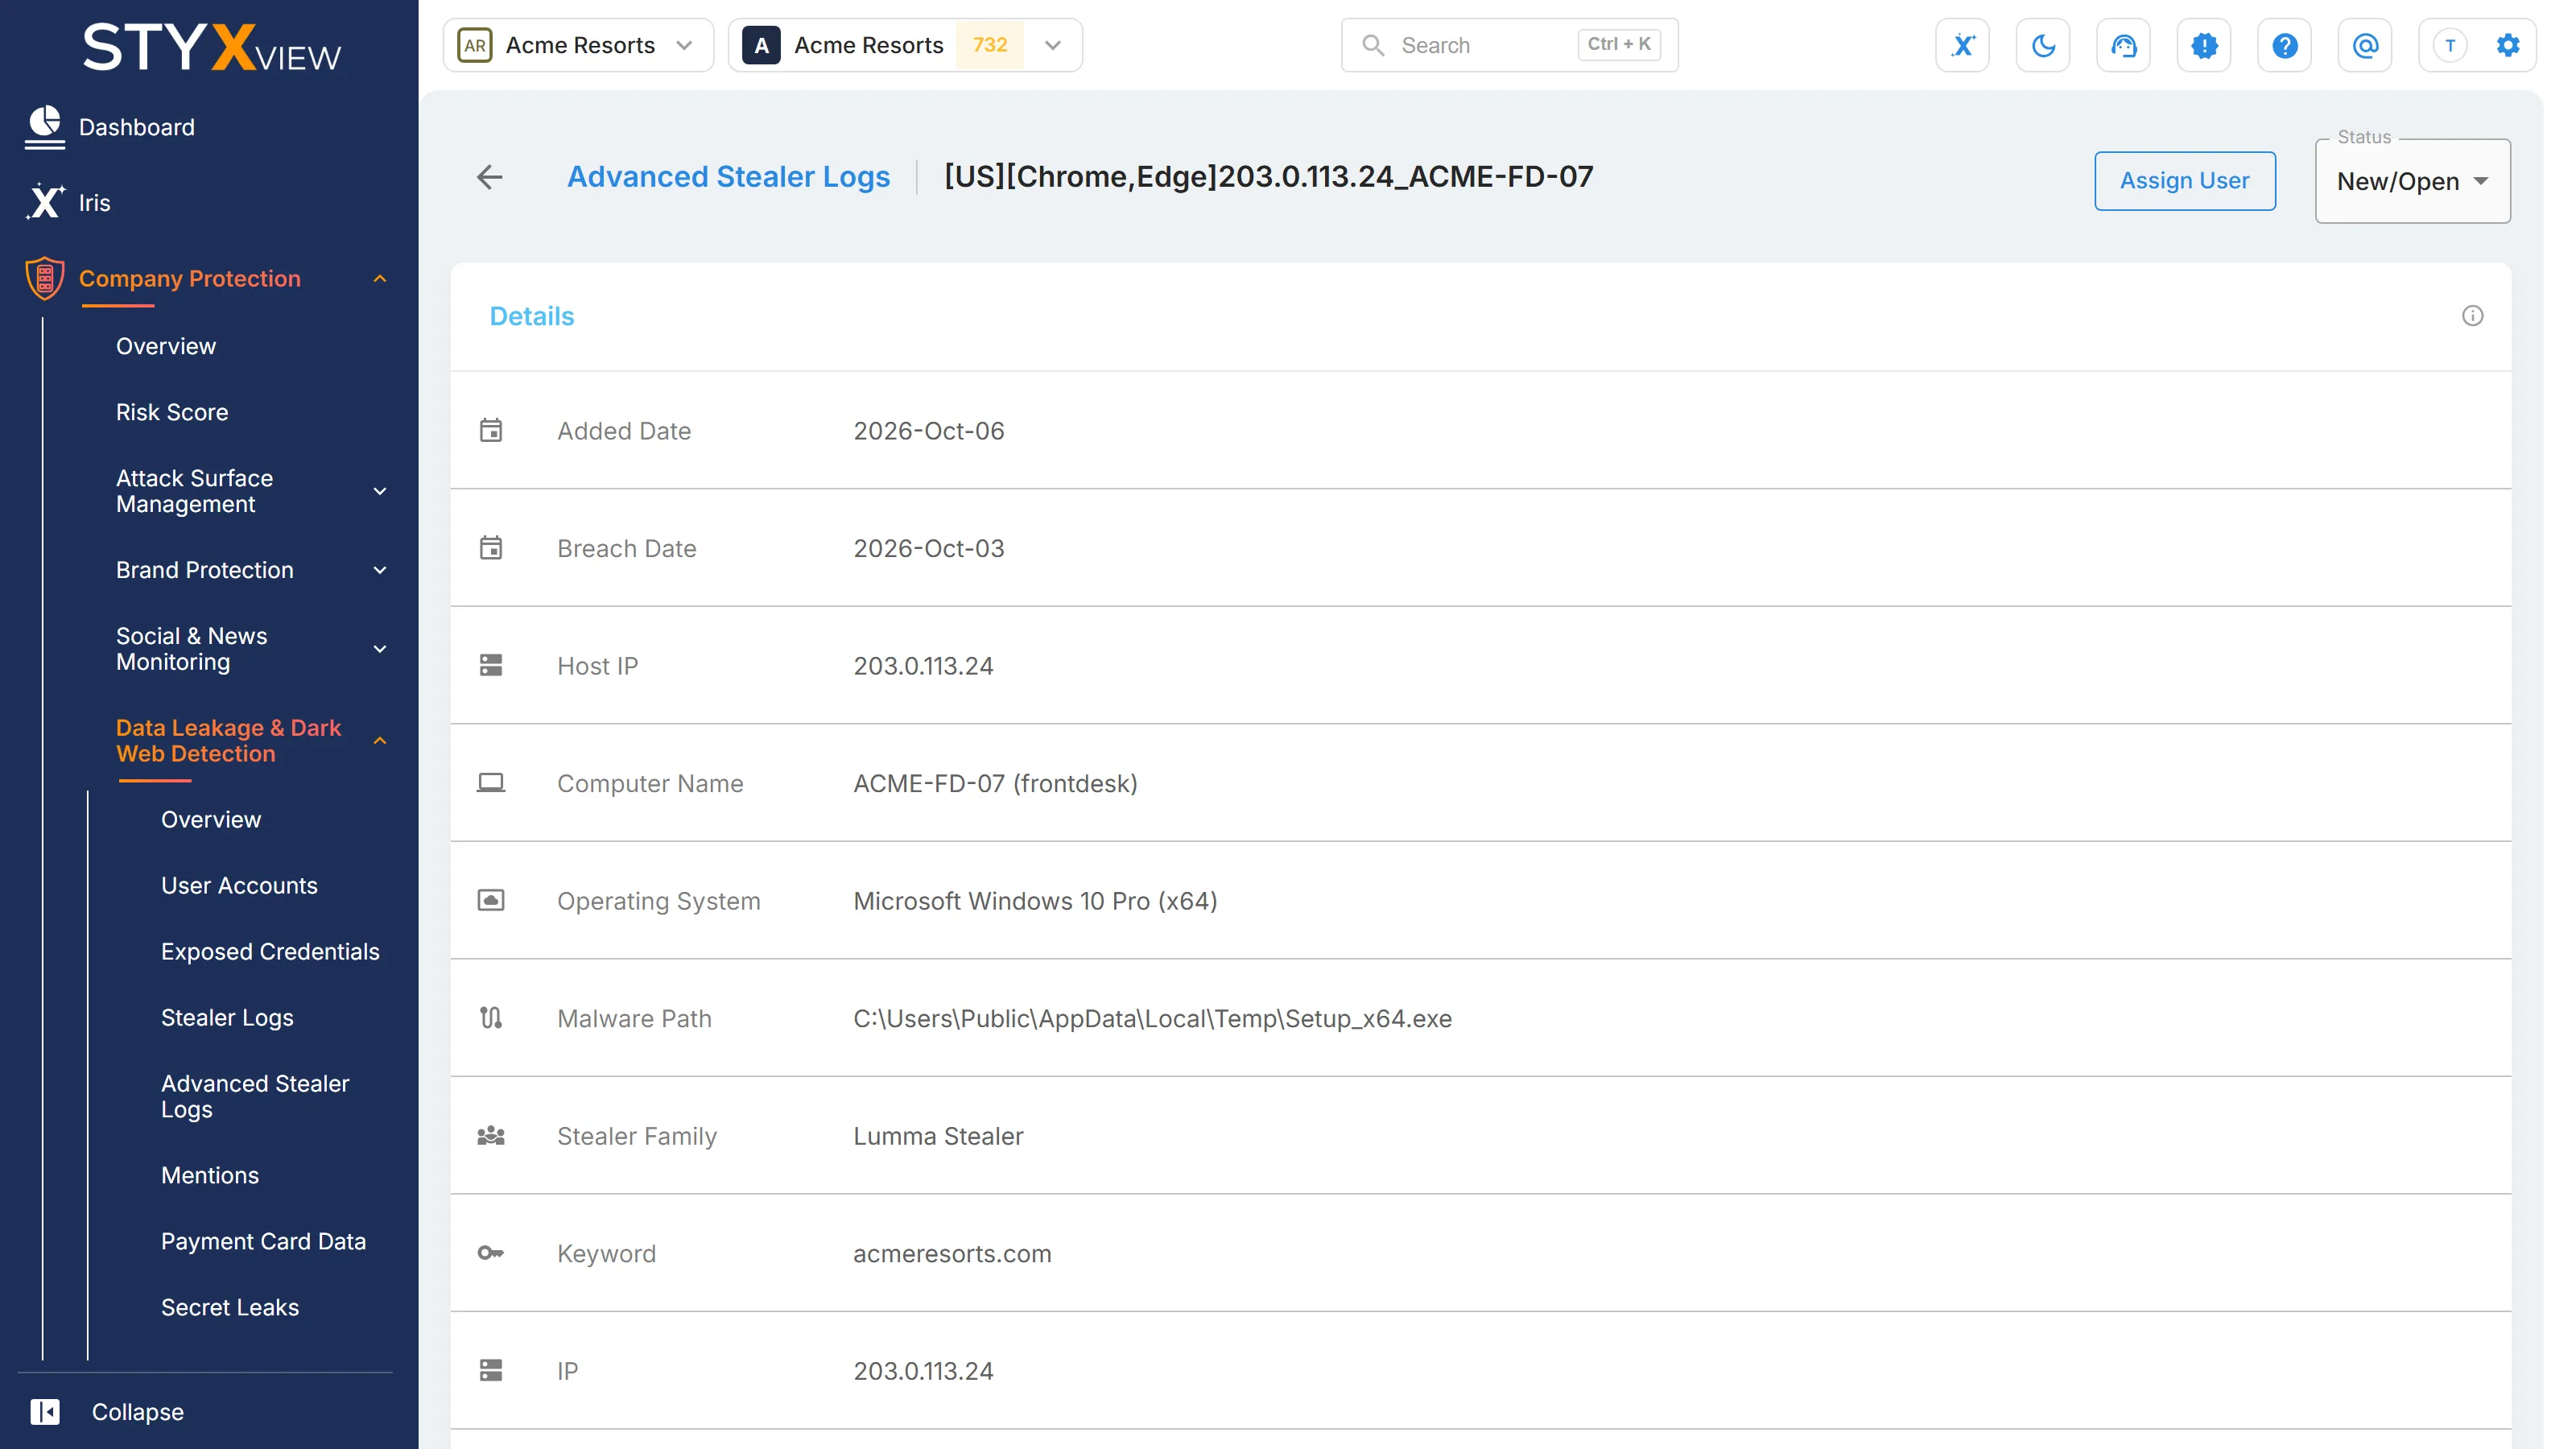Open the support headset icon
This screenshot has width=2576, height=1449.
point(2123,45)
